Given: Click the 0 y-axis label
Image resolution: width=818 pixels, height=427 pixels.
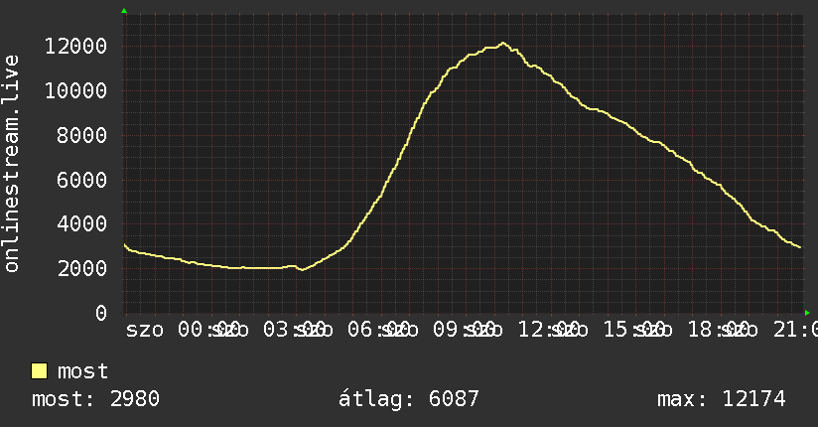Looking at the screenshot, I should point(101,313).
